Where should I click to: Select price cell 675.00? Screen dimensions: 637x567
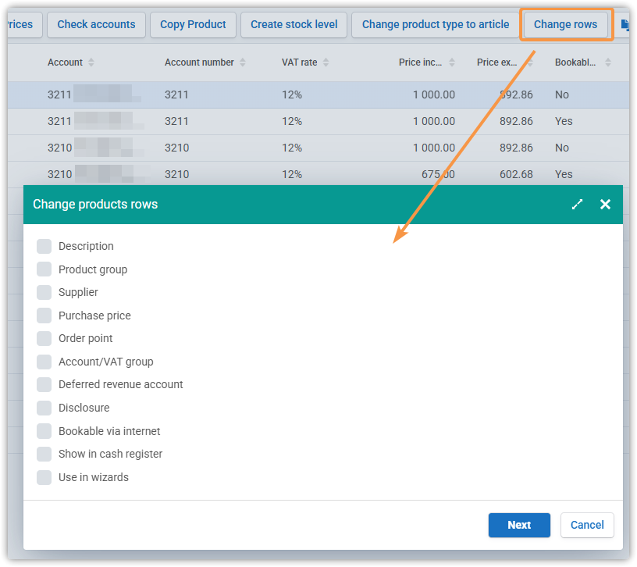[438, 174]
